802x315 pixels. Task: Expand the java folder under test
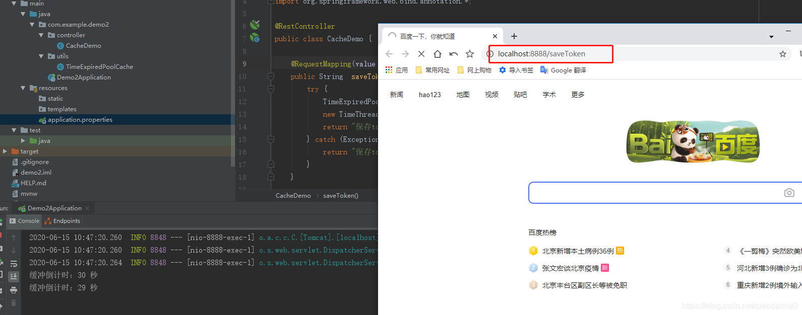(x=23, y=141)
